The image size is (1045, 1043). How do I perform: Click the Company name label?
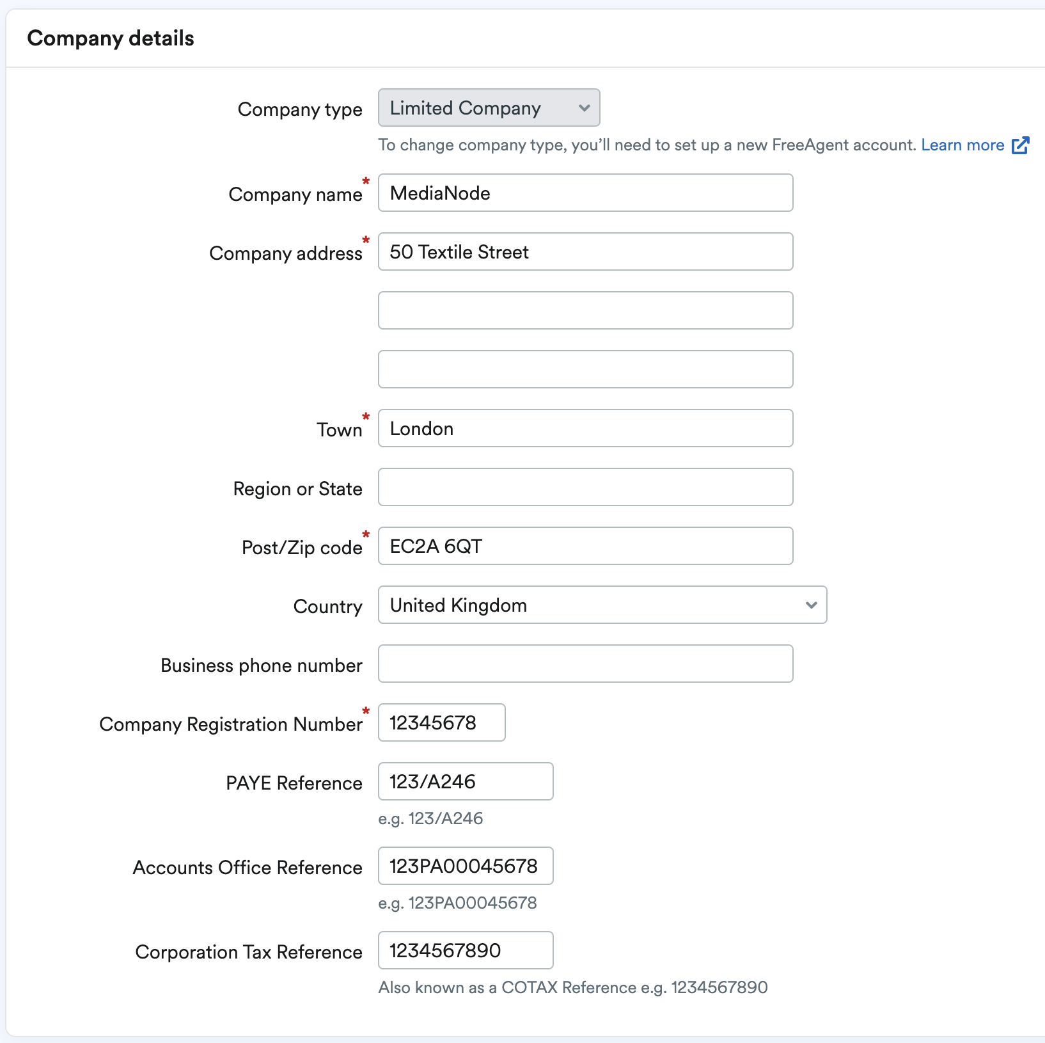point(295,195)
